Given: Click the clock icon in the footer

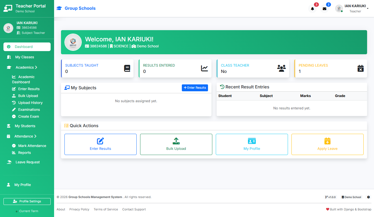Looking at the screenshot, I should click(369, 197).
